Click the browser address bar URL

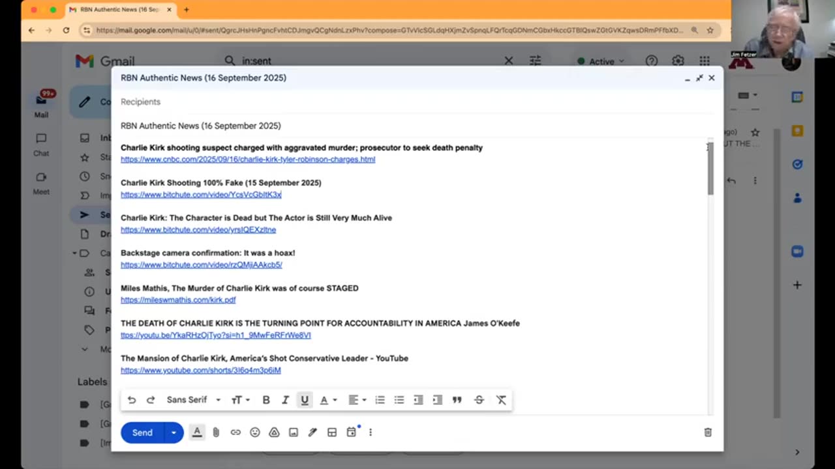pyautogui.click(x=389, y=30)
